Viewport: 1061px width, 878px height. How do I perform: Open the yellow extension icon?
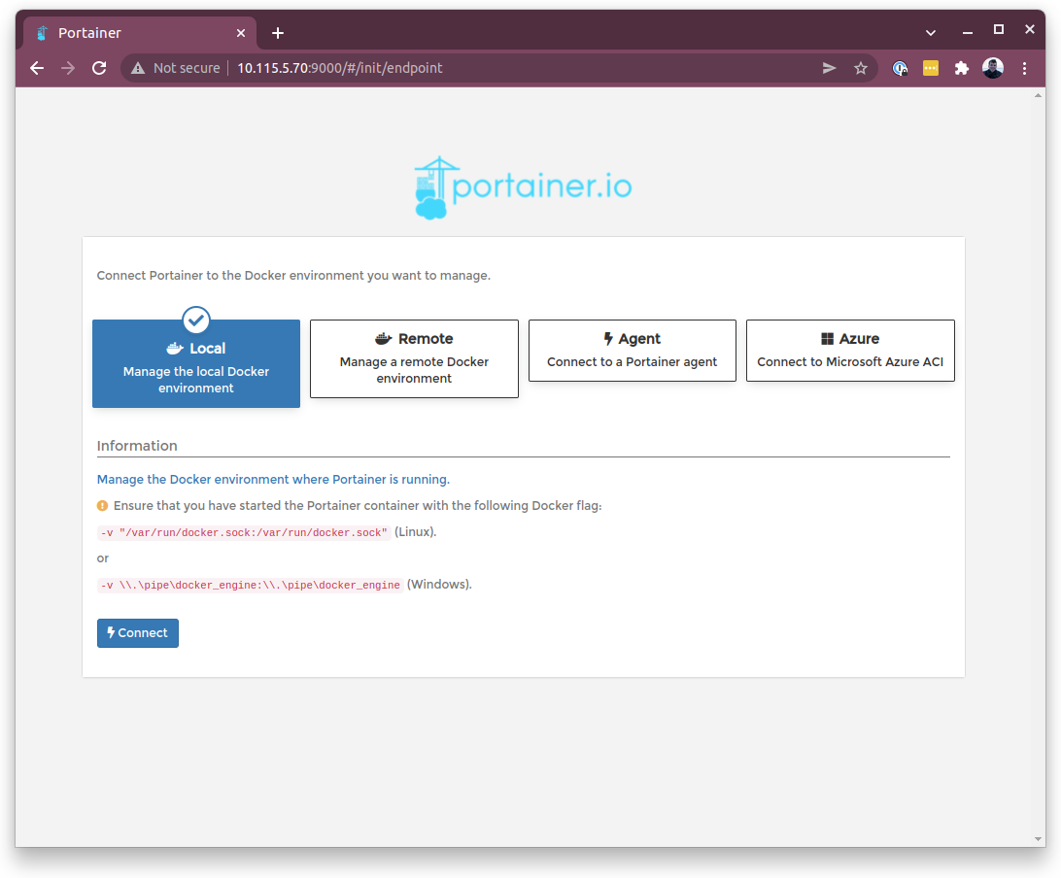point(931,68)
